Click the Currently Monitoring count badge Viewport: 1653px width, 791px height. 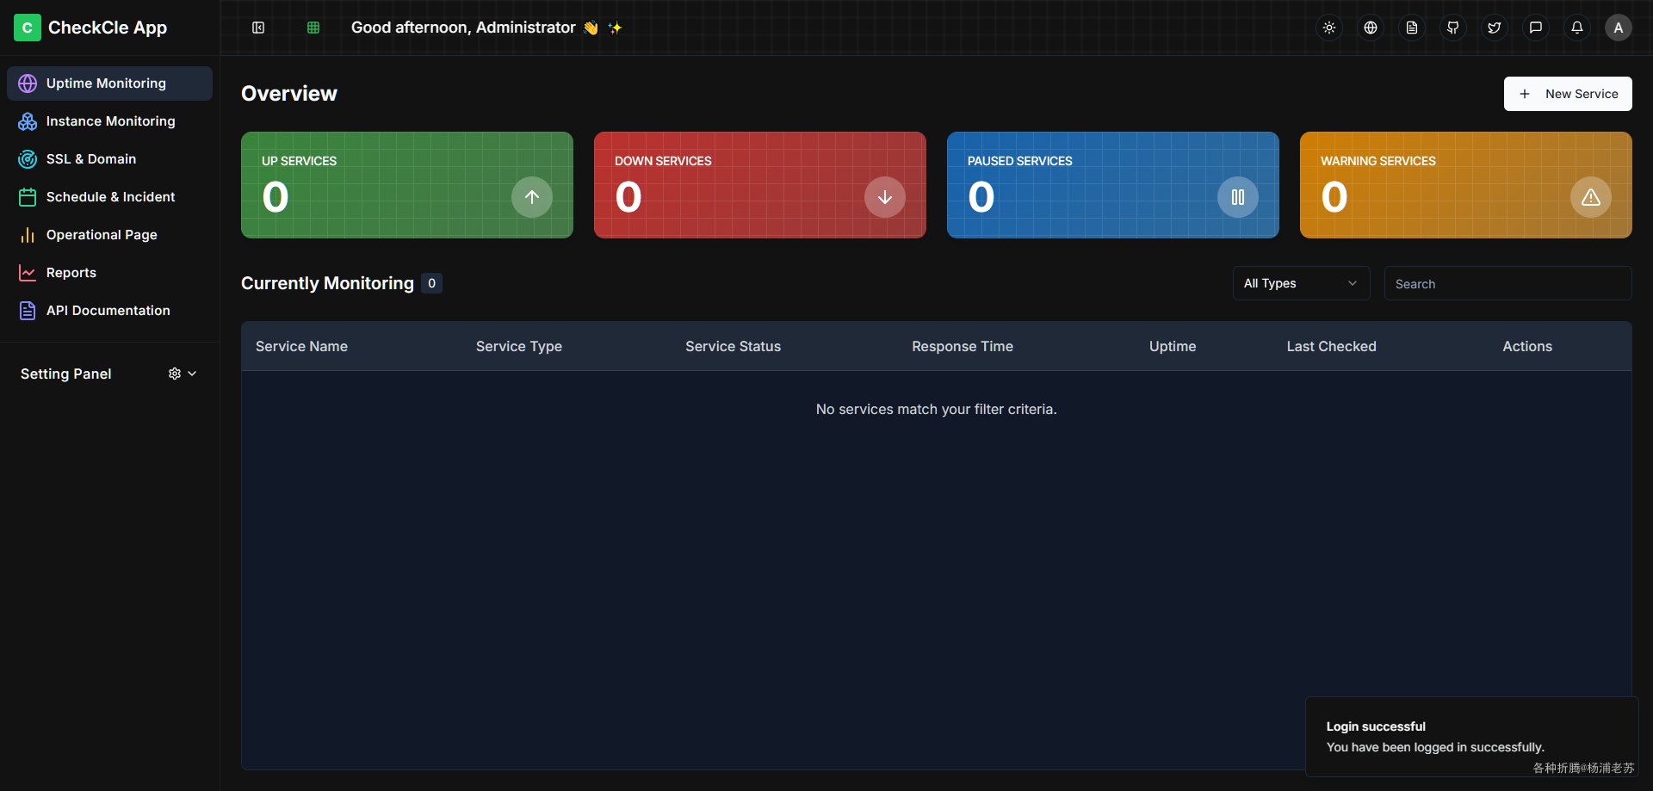click(431, 283)
